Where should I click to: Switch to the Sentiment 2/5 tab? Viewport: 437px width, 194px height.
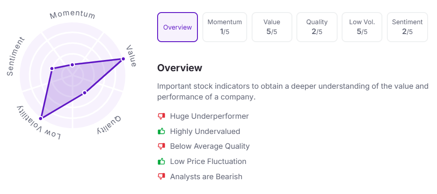coord(407,27)
